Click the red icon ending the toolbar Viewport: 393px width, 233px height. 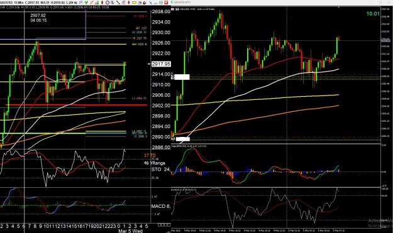coord(166,3)
